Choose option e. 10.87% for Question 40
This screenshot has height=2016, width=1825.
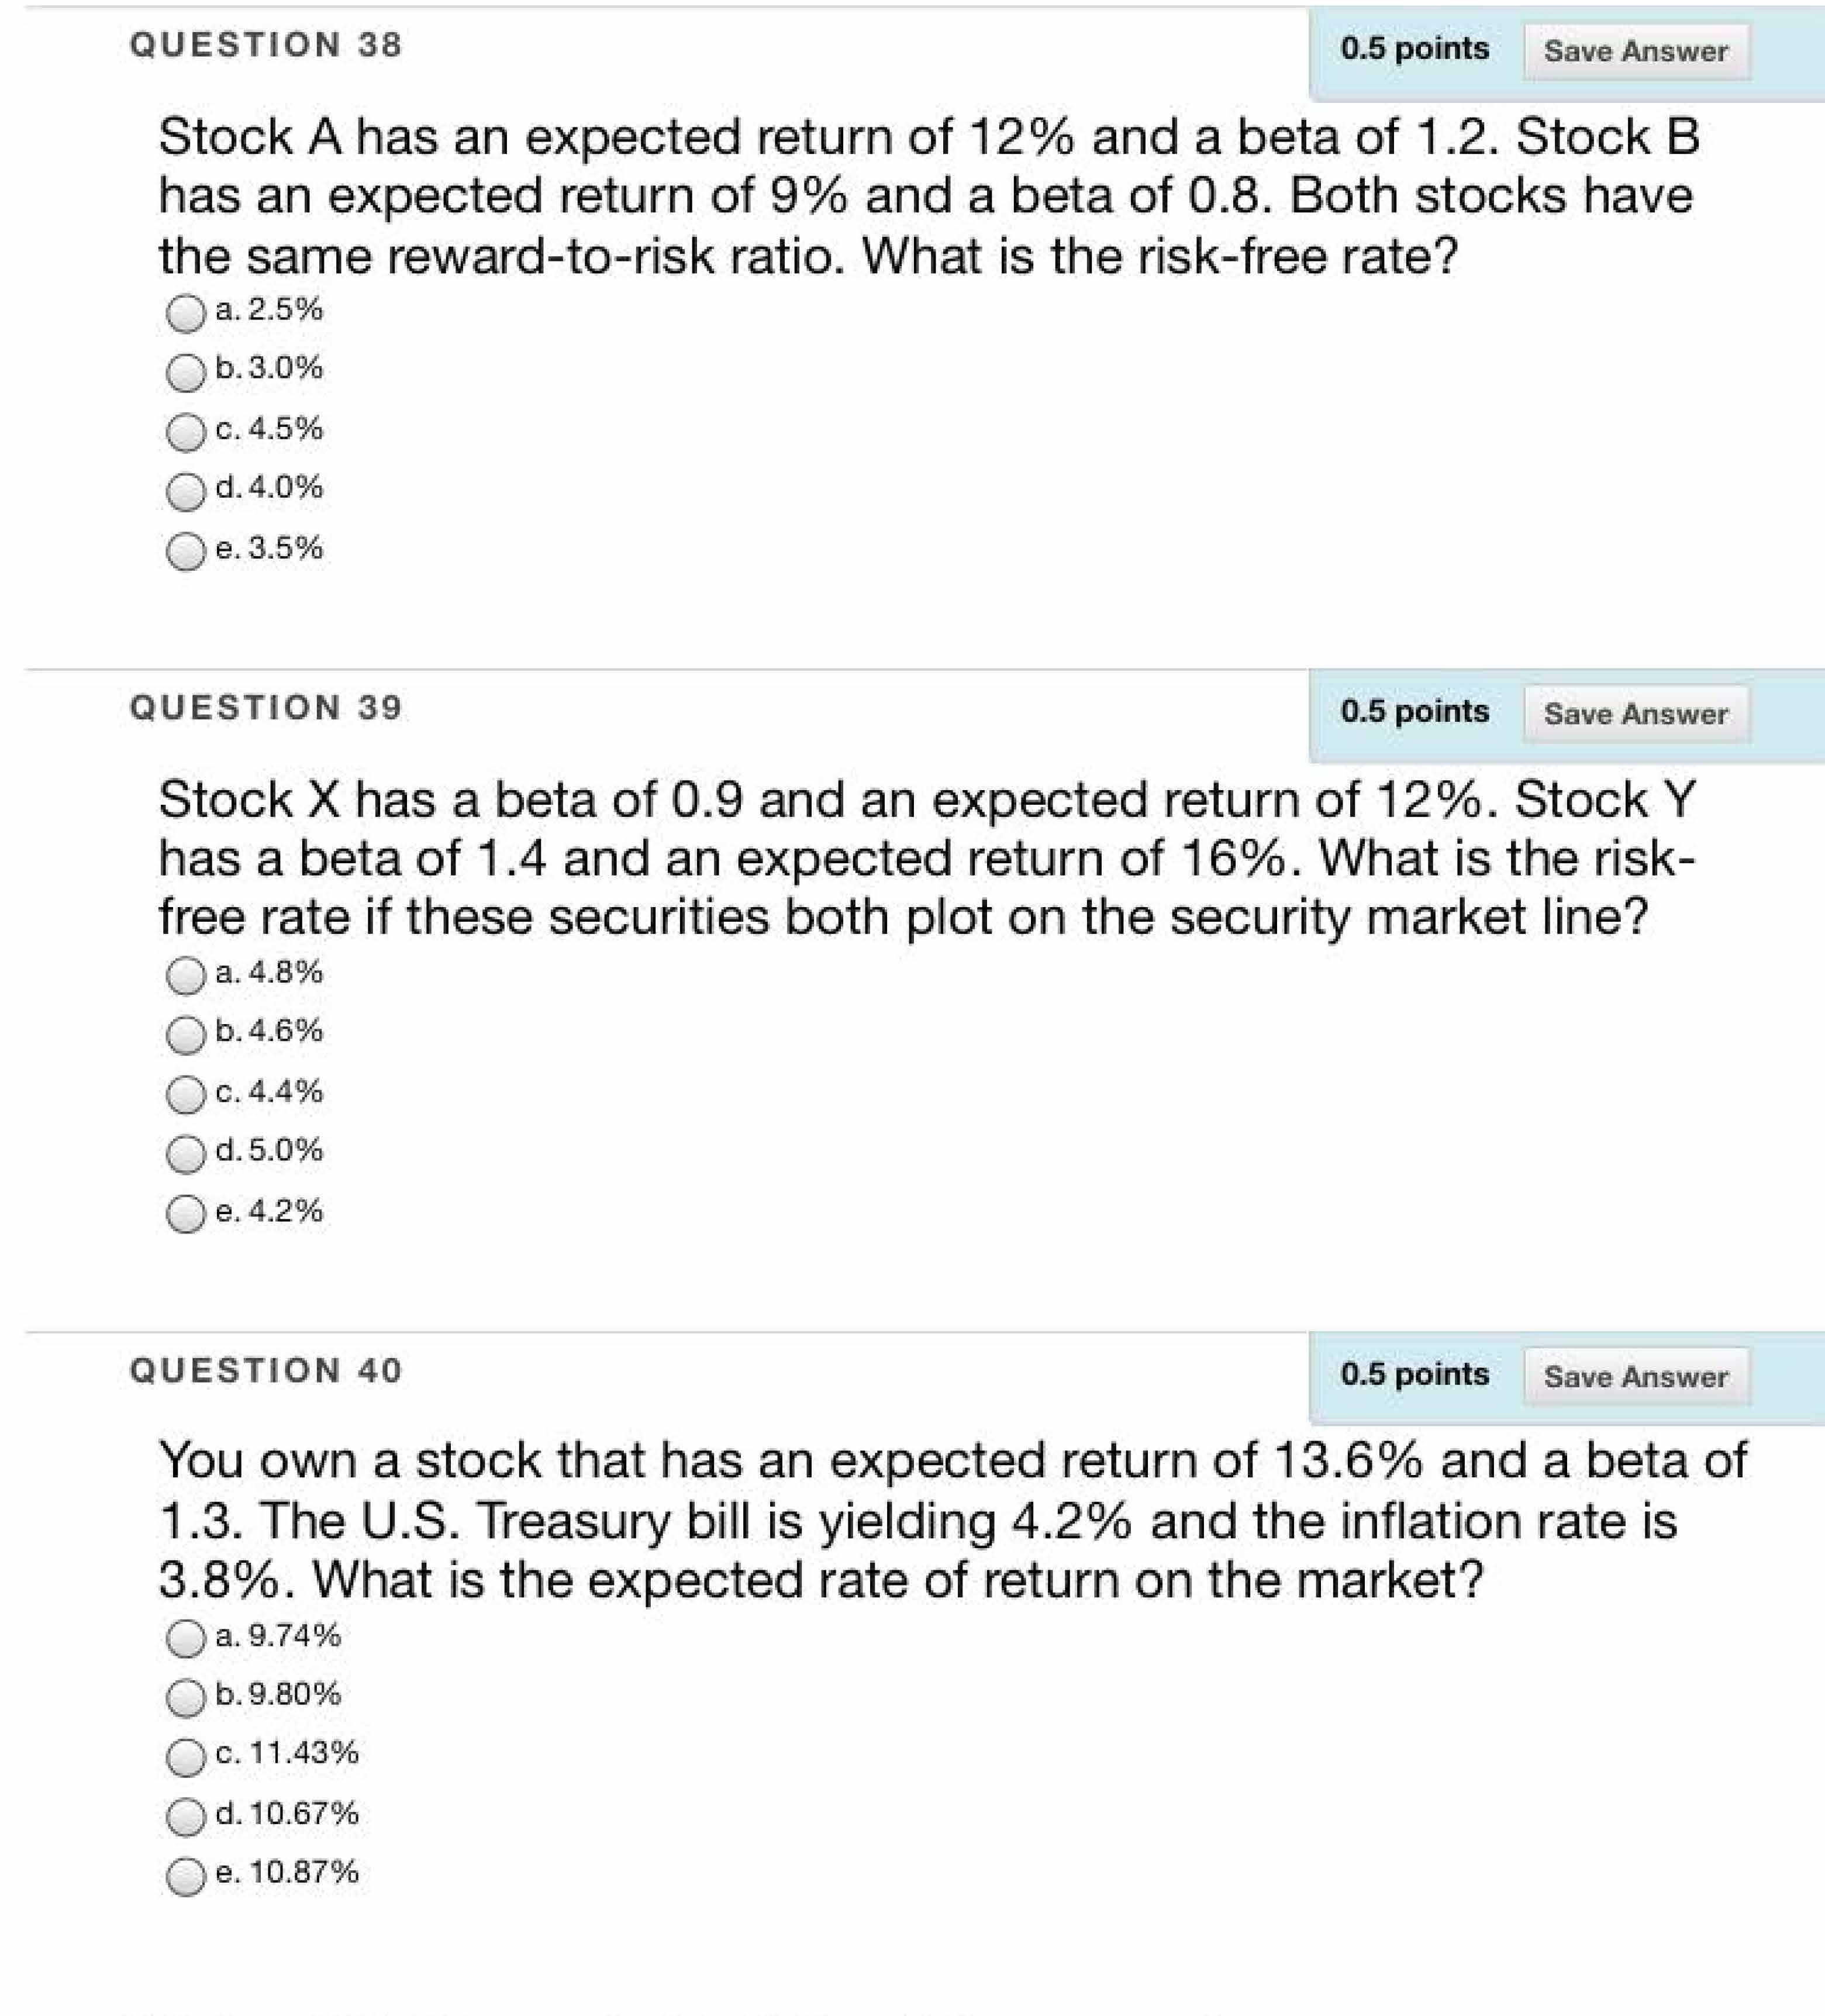[185, 1876]
